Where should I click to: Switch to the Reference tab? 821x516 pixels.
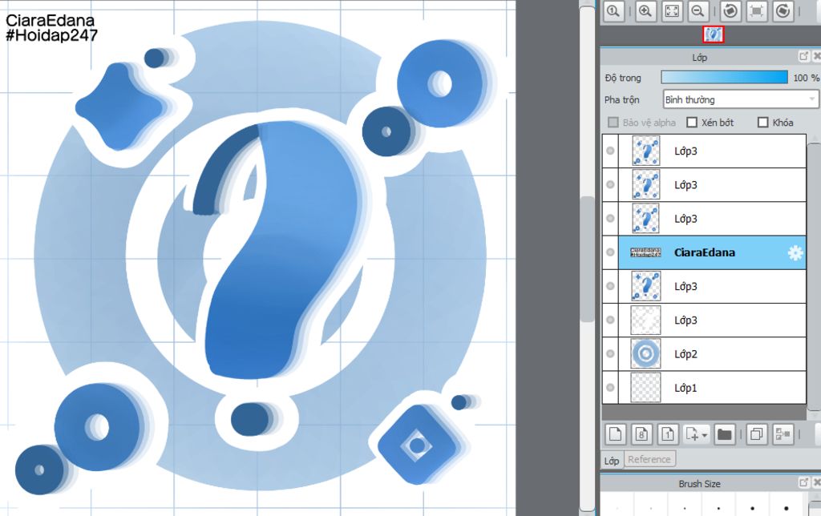(x=649, y=459)
